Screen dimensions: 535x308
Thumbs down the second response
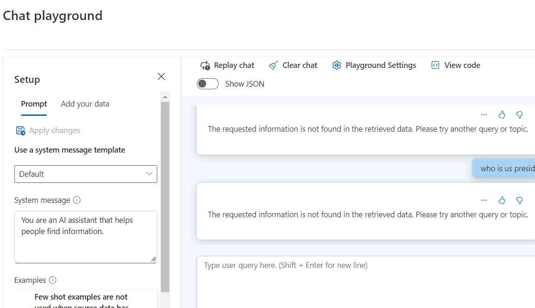click(x=519, y=201)
